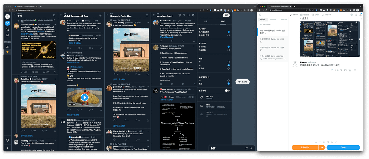The width and height of the screenshot is (369, 159).
Task: Click the blue Tweet button in Typefully
Action: 343,147
